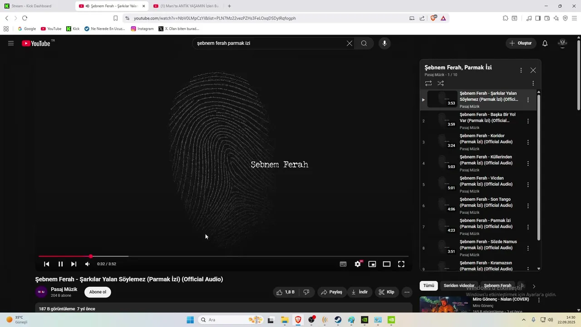Toggle subtitles in the player
Viewport: 581px width, 327px height.
(x=343, y=264)
